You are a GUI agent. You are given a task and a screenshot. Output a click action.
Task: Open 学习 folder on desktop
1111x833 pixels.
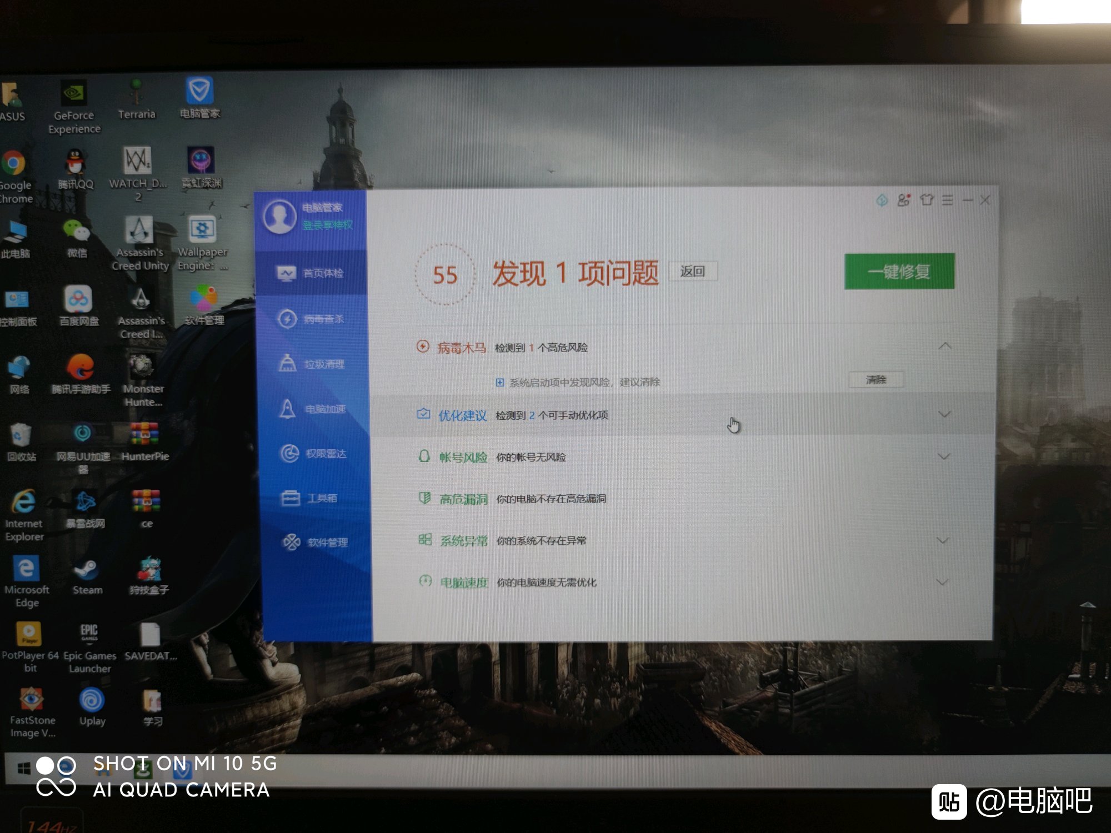coord(152,707)
